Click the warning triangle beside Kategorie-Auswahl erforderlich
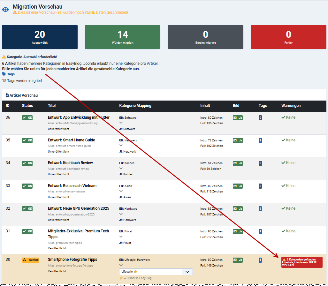Viewport: 328px width, 286px height. 4,56
